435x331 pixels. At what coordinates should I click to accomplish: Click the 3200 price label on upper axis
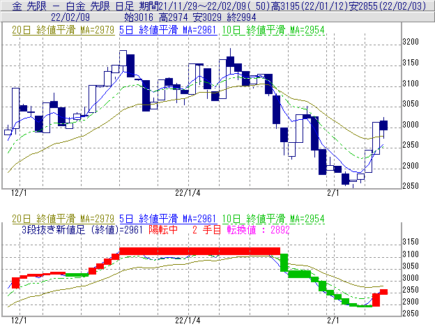click(x=411, y=42)
